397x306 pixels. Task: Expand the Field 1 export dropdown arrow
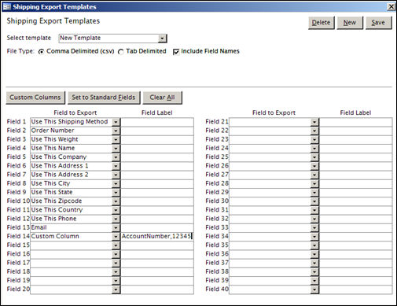(116, 122)
